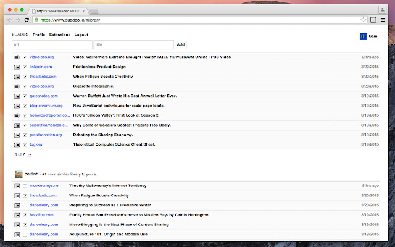Click the icon beside Warren Buffett row
The width and height of the screenshot is (395, 247).
17,96
